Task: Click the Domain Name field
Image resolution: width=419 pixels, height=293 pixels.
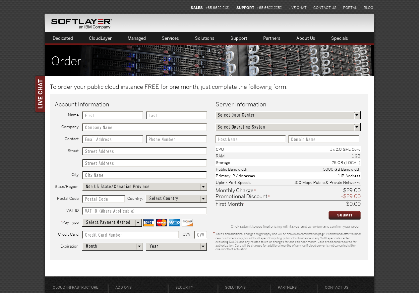Action: coord(324,139)
